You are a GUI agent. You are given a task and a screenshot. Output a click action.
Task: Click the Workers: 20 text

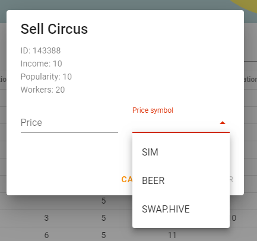(x=43, y=90)
